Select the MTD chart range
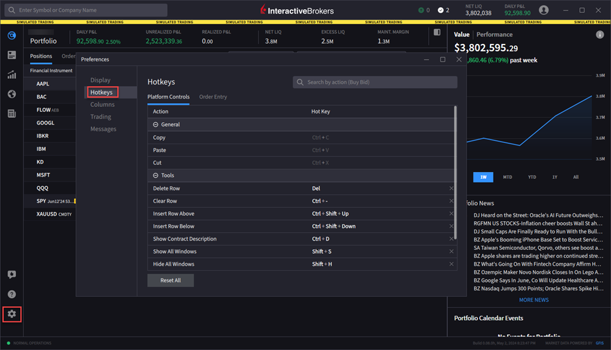 (x=508, y=177)
